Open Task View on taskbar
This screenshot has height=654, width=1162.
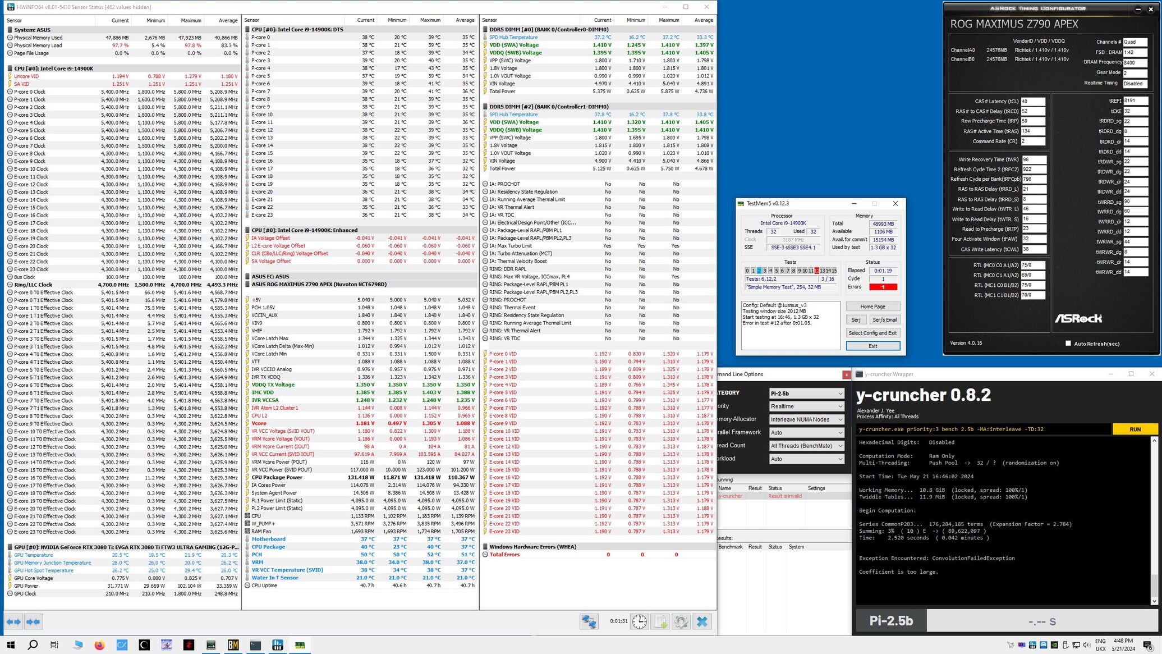tap(54, 645)
